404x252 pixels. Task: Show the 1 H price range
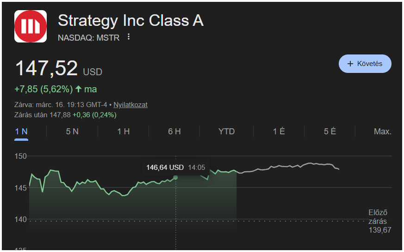(123, 132)
